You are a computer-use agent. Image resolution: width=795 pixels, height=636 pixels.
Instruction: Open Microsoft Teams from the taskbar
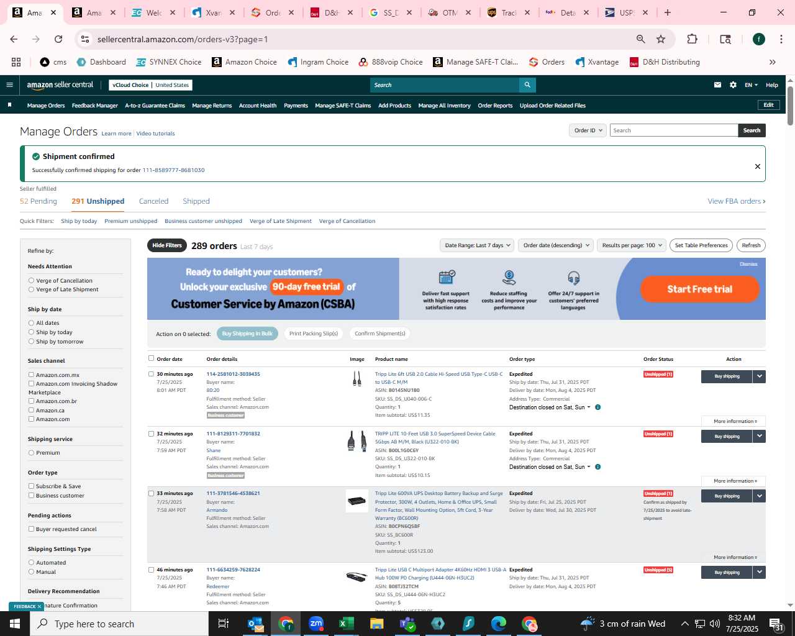pos(407,624)
